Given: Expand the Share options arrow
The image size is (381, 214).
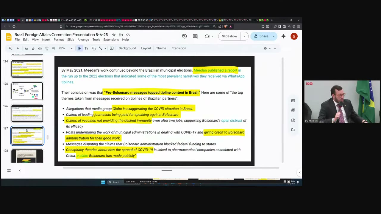Looking at the screenshot, I should click(274, 36).
